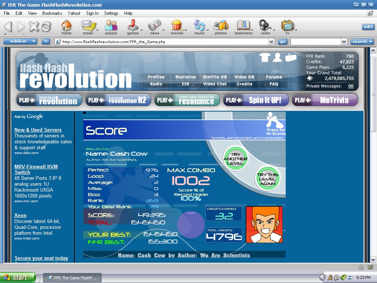Open the New & Used Servers ad link
Viewport: 377px width, 283px height.
click(x=38, y=130)
